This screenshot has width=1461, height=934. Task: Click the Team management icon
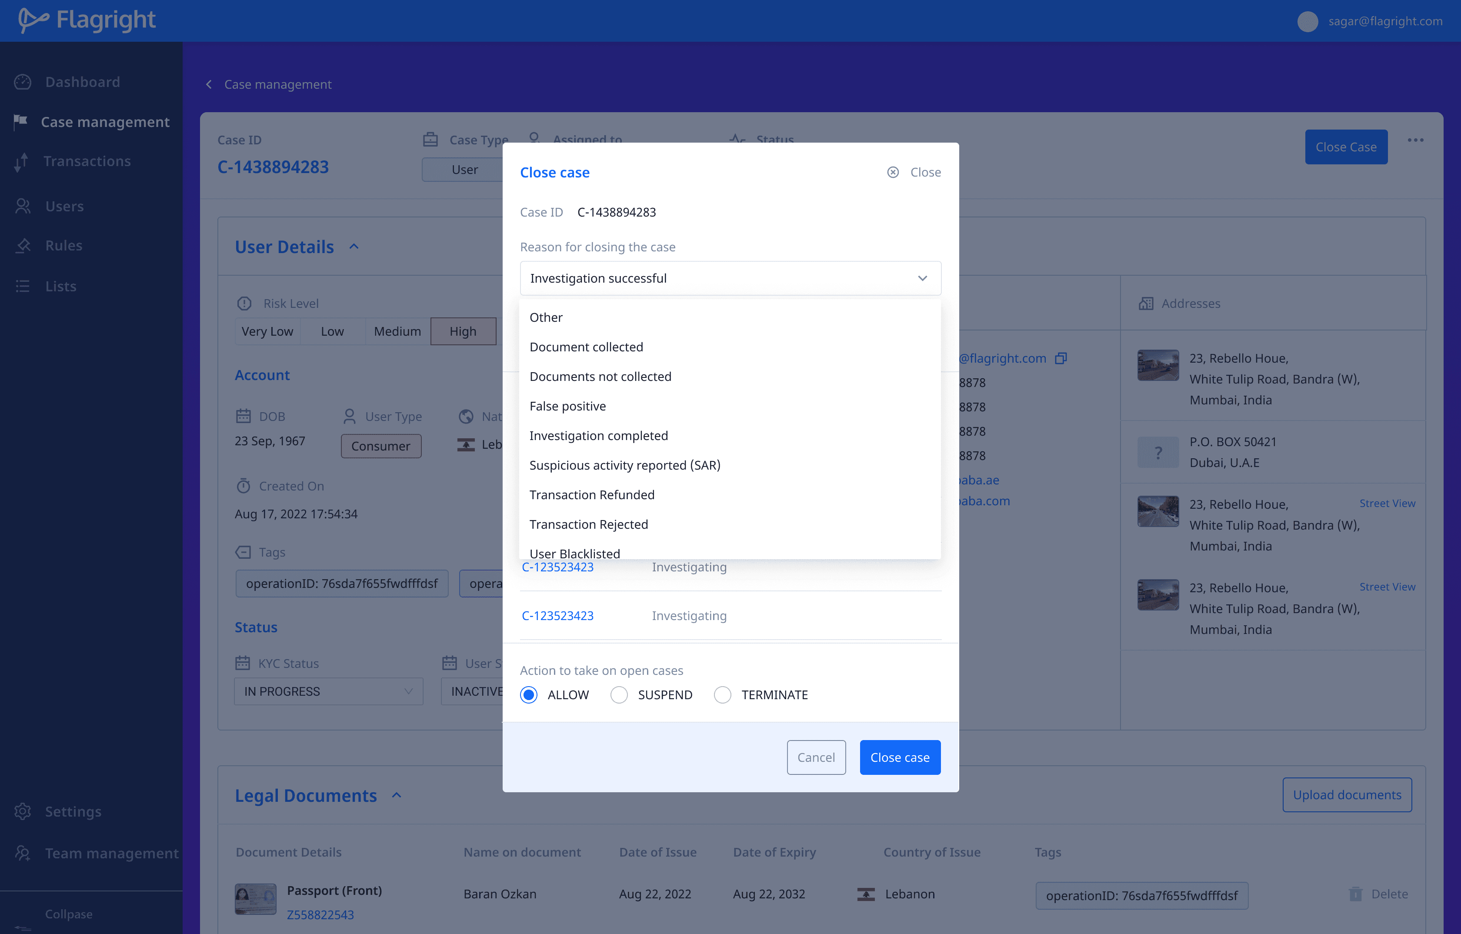pos(23,853)
